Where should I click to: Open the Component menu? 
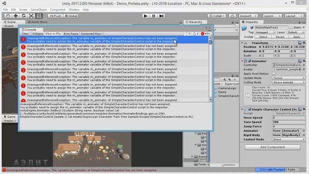point(57,10)
